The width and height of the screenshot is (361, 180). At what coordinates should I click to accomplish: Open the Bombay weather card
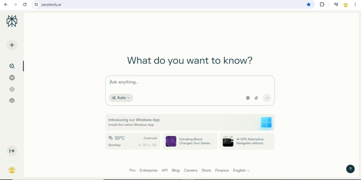[x=133, y=141]
